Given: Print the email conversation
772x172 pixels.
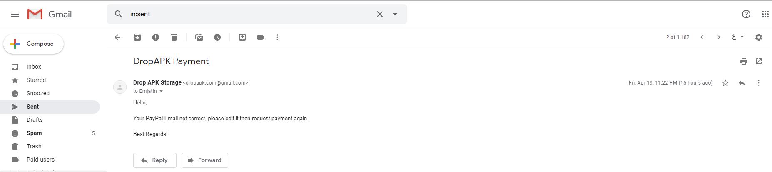Looking at the screenshot, I should click(x=744, y=61).
